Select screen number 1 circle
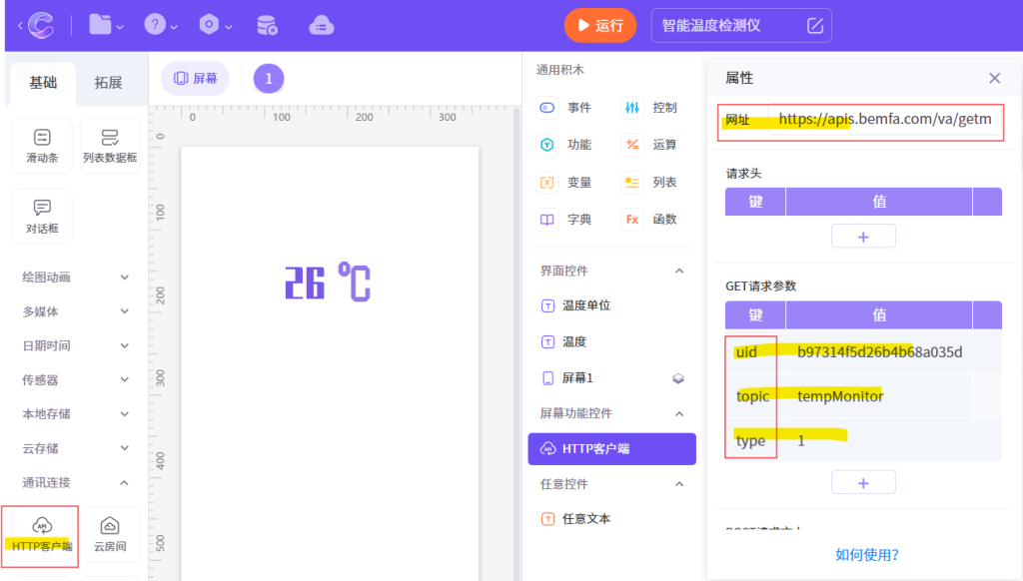1023x581 pixels. (x=269, y=79)
